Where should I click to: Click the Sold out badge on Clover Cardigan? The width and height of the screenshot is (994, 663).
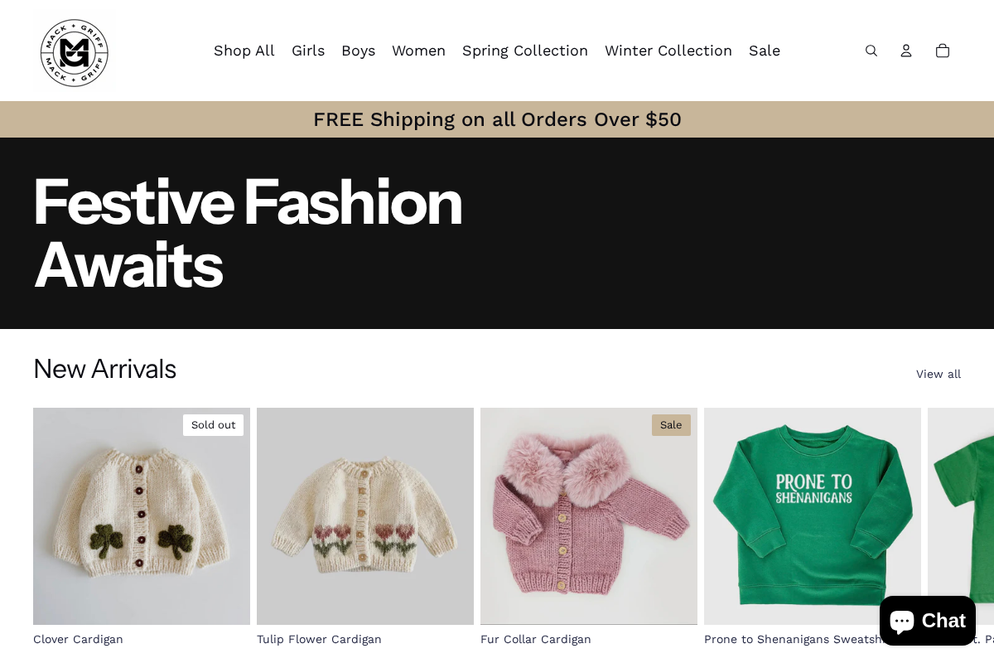tap(213, 424)
